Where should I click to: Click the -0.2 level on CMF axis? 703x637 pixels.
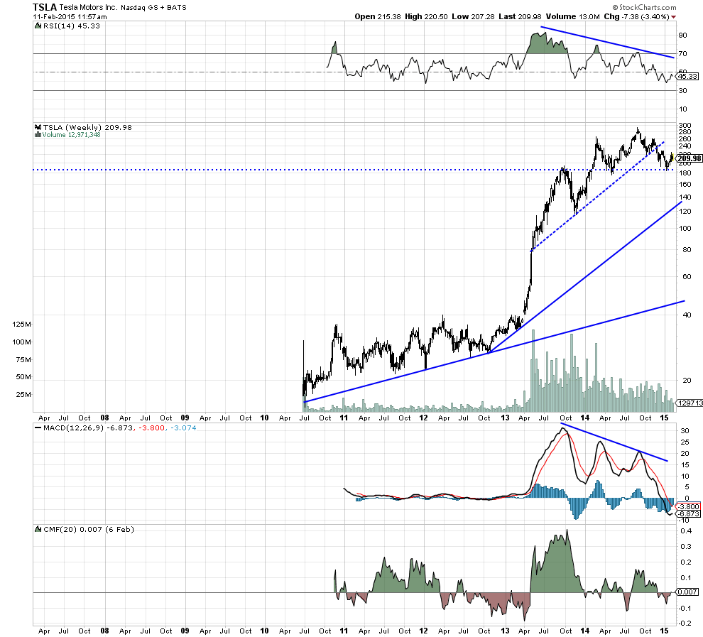685,623
